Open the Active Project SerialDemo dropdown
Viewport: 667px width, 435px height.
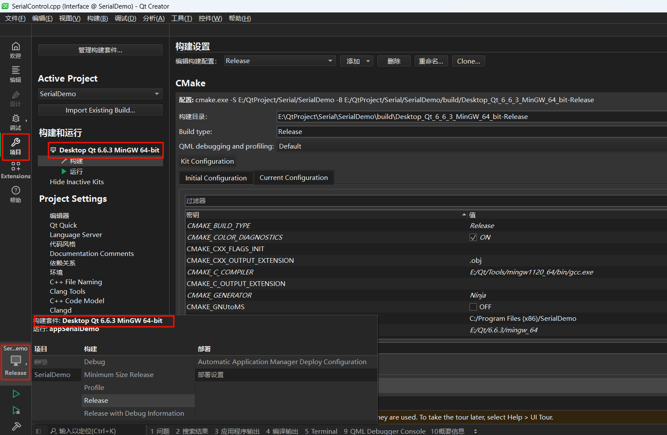(100, 94)
